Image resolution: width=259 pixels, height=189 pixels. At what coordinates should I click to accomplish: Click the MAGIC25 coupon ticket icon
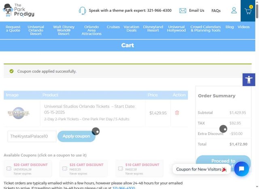pos(65,168)
